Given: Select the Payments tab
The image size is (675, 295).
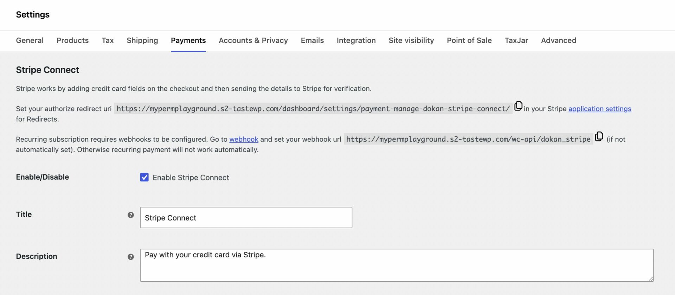Looking at the screenshot, I should [188, 40].
